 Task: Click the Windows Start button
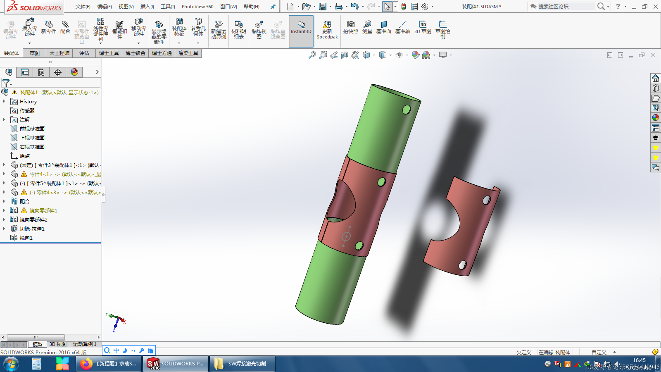[x=11, y=364]
